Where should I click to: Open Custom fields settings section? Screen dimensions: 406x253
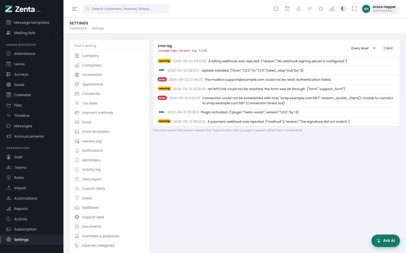(x=109, y=188)
